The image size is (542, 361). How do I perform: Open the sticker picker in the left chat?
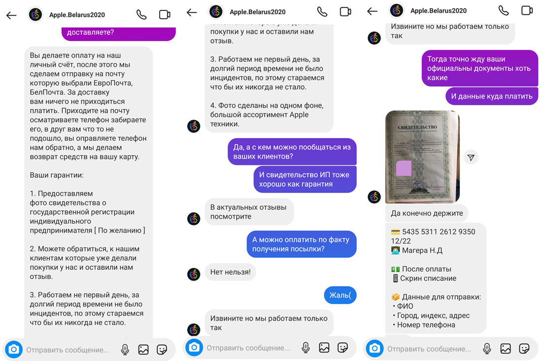162,350
